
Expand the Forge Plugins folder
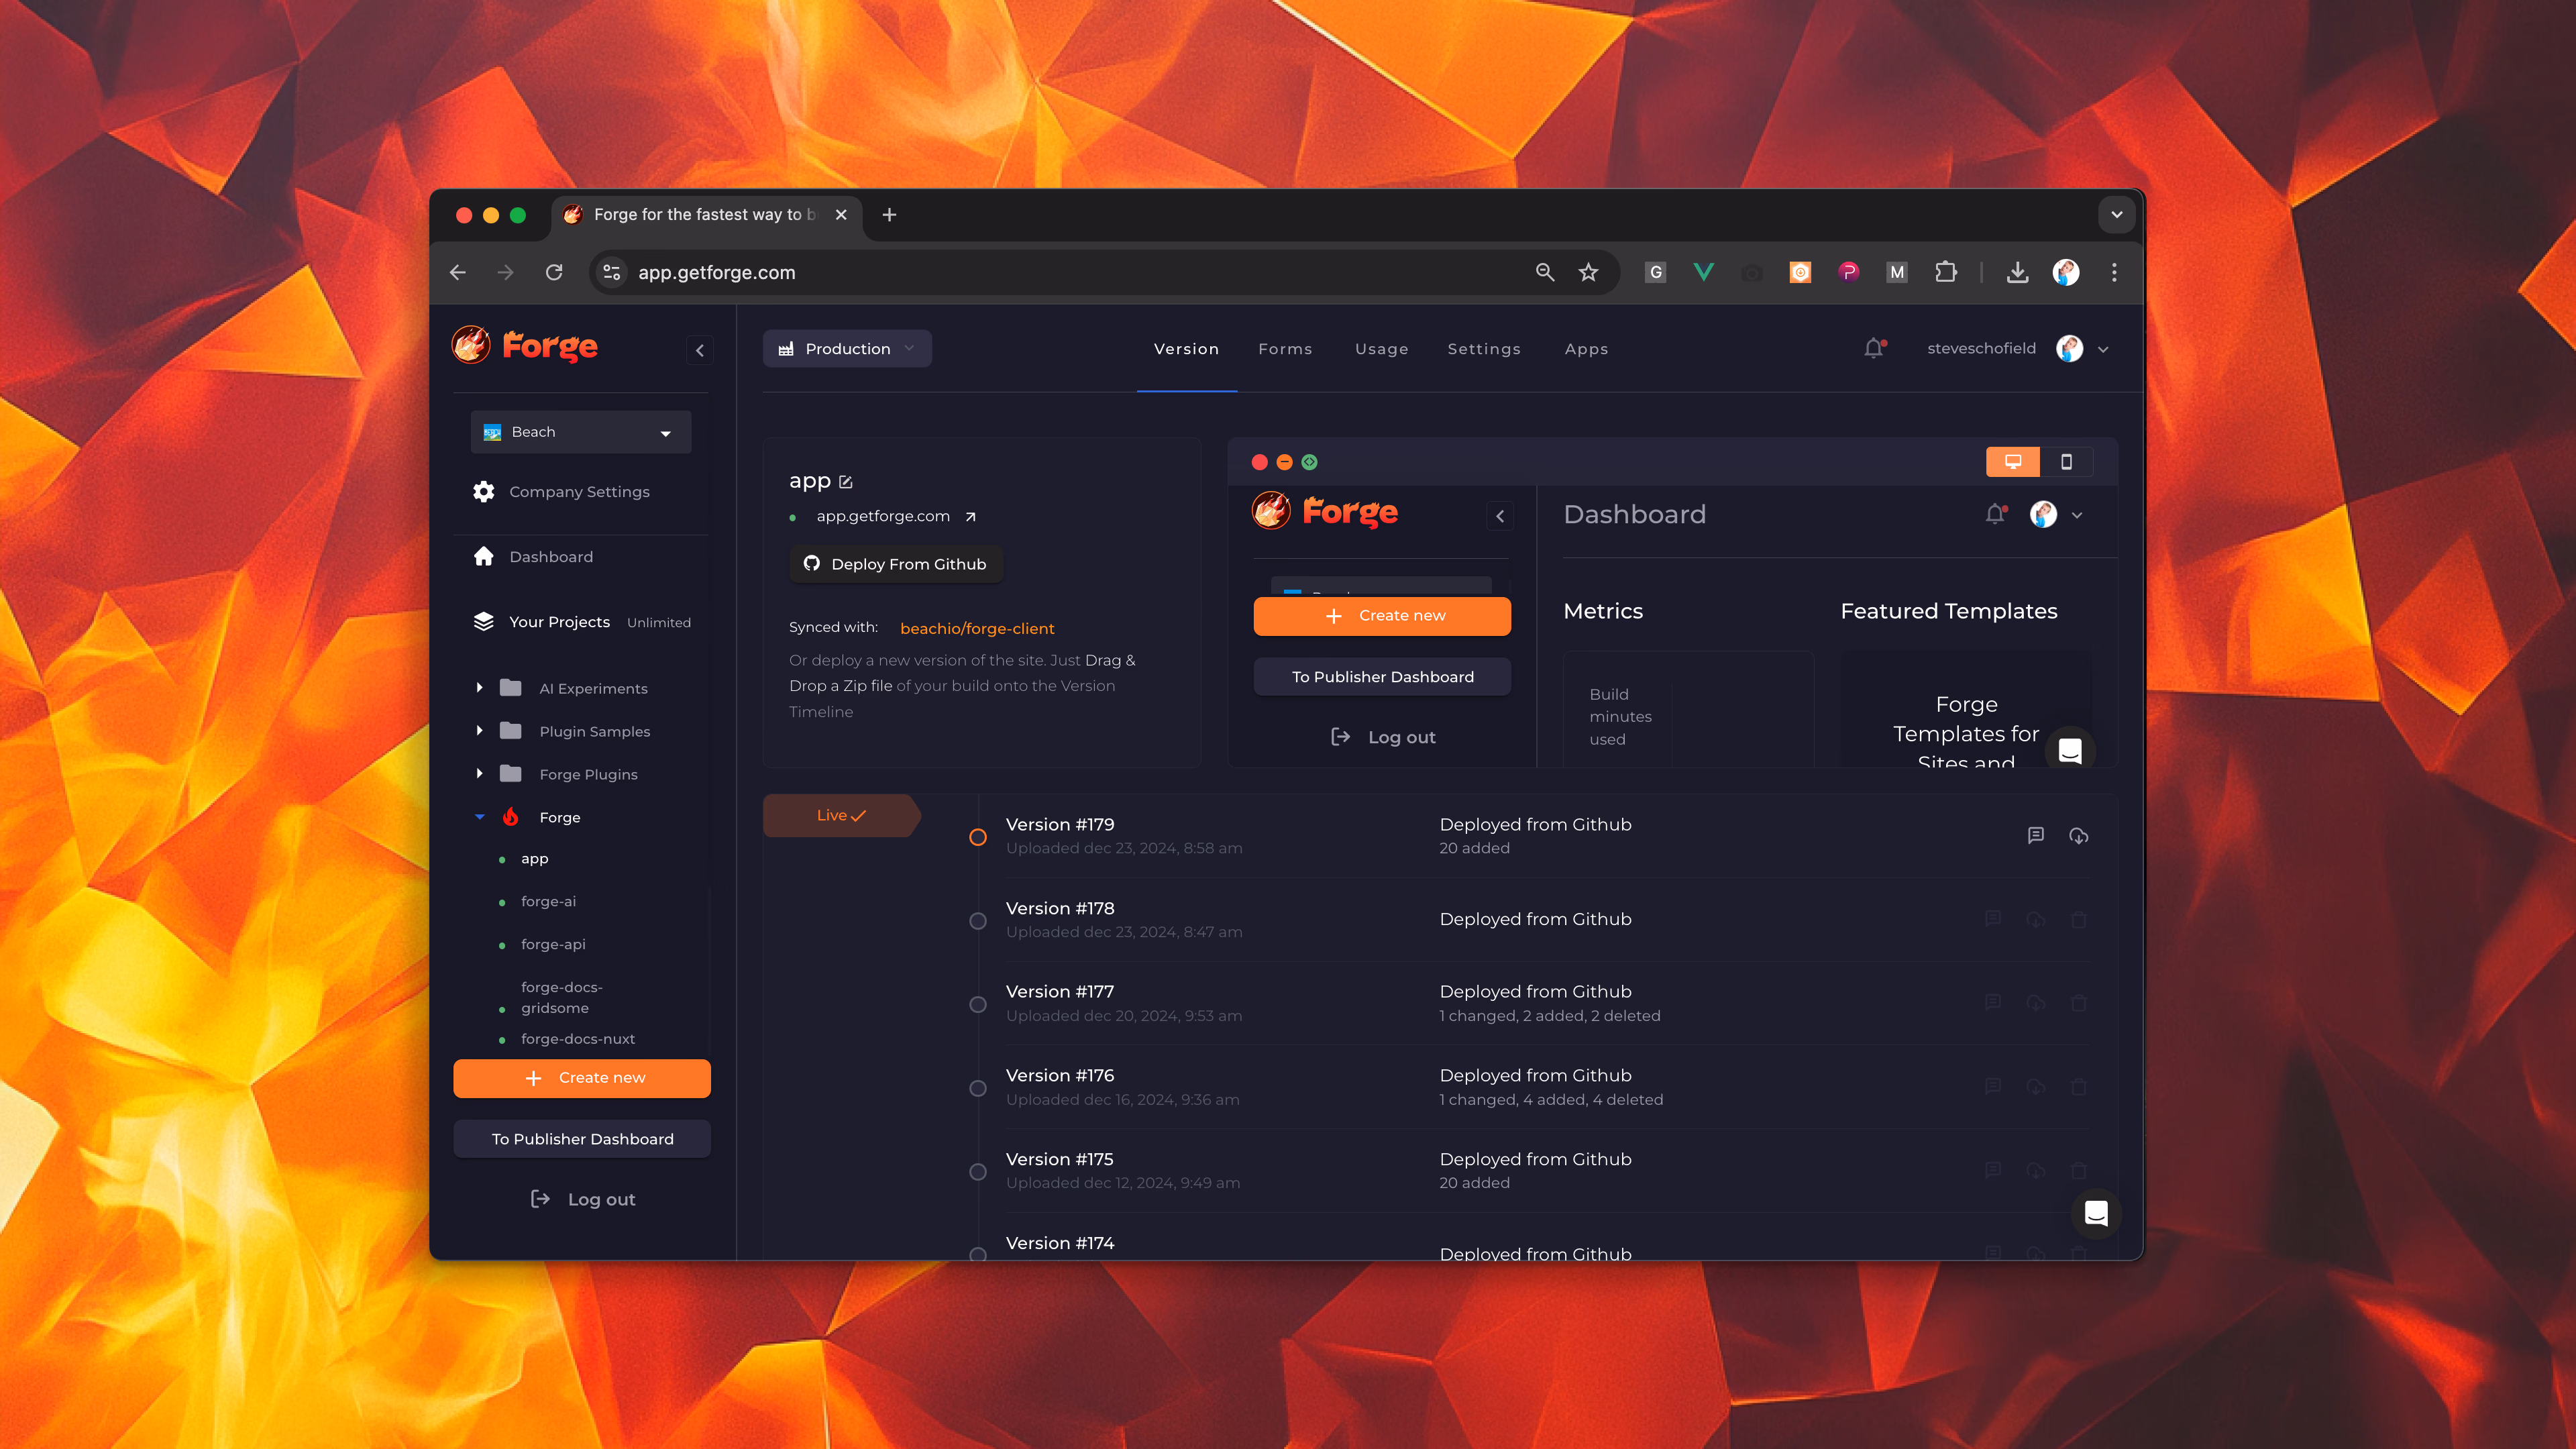pyautogui.click(x=480, y=774)
